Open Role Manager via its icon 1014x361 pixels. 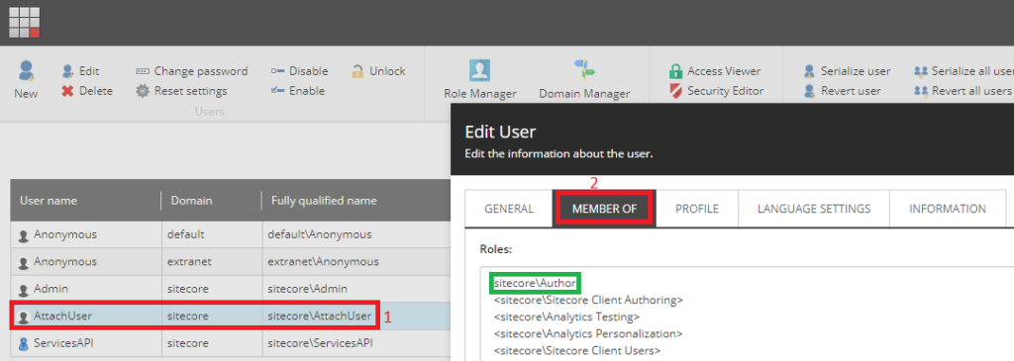pos(479,70)
